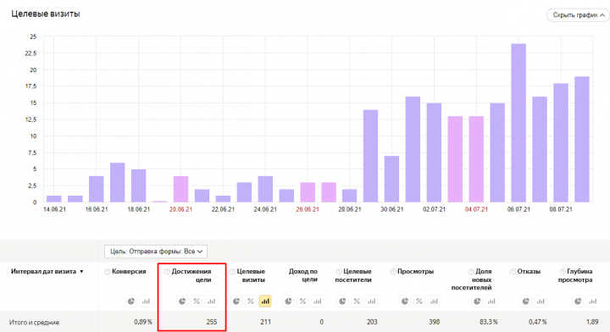Click the Целевые визиты chart title

coord(46,14)
